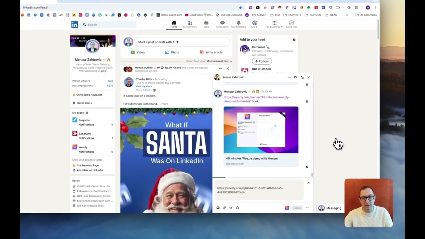Change feed view sort dropdown

point(219,61)
